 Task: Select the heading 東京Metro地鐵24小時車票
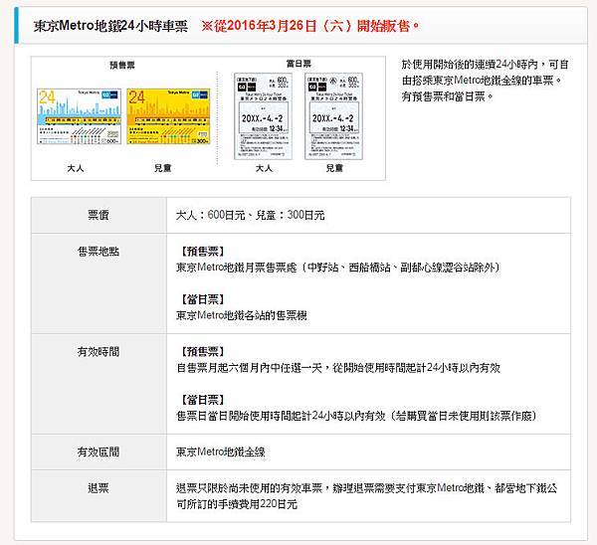tap(110, 26)
